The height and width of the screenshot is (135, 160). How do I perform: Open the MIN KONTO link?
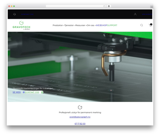click(147, 14)
